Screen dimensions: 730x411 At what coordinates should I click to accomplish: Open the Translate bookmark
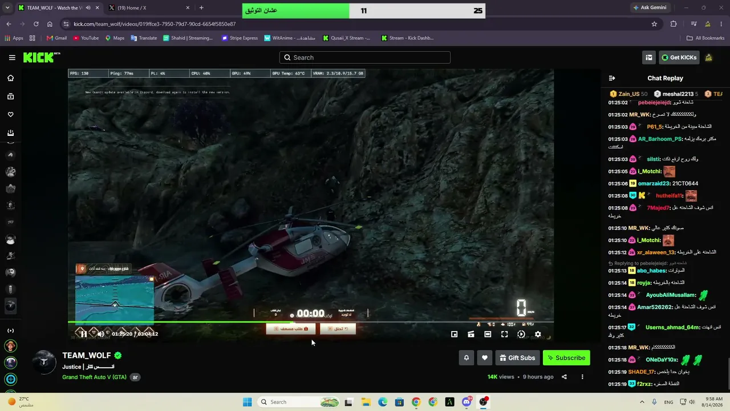(144, 38)
